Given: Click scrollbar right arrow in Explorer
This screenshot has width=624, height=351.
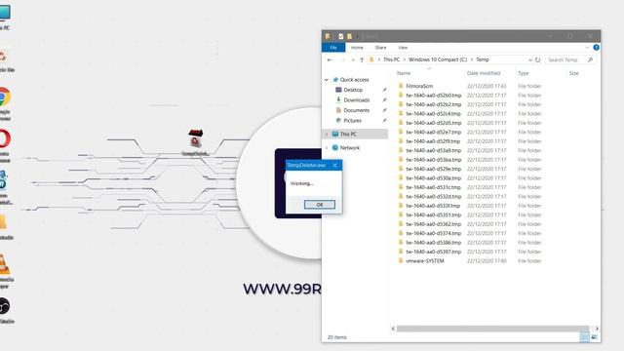Looking at the screenshot, I should point(597,329).
